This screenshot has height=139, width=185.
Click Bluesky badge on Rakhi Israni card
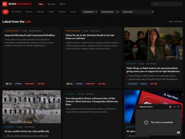(x=133, y=84)
